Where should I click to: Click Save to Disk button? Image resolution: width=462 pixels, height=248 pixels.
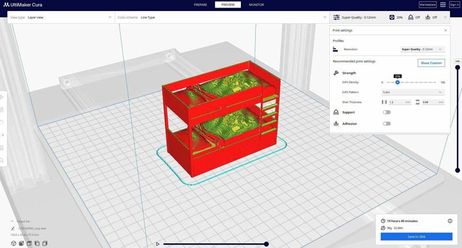[x=416, y=236]
